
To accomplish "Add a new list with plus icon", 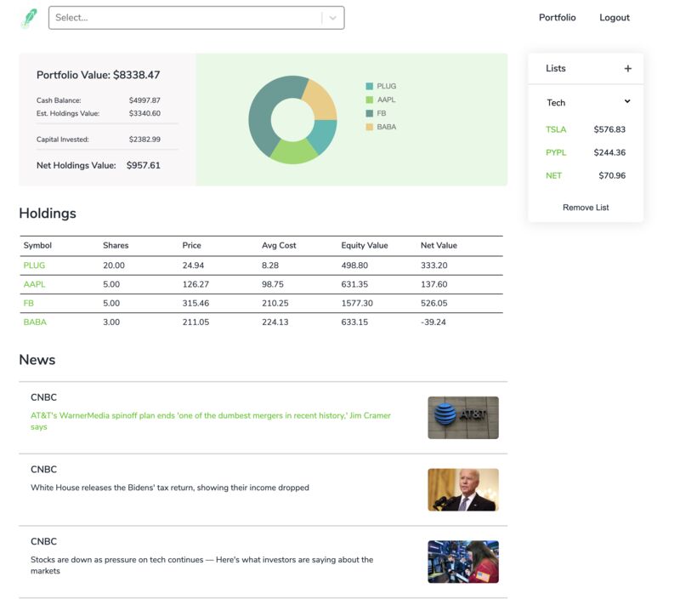I will click(627, 69).
